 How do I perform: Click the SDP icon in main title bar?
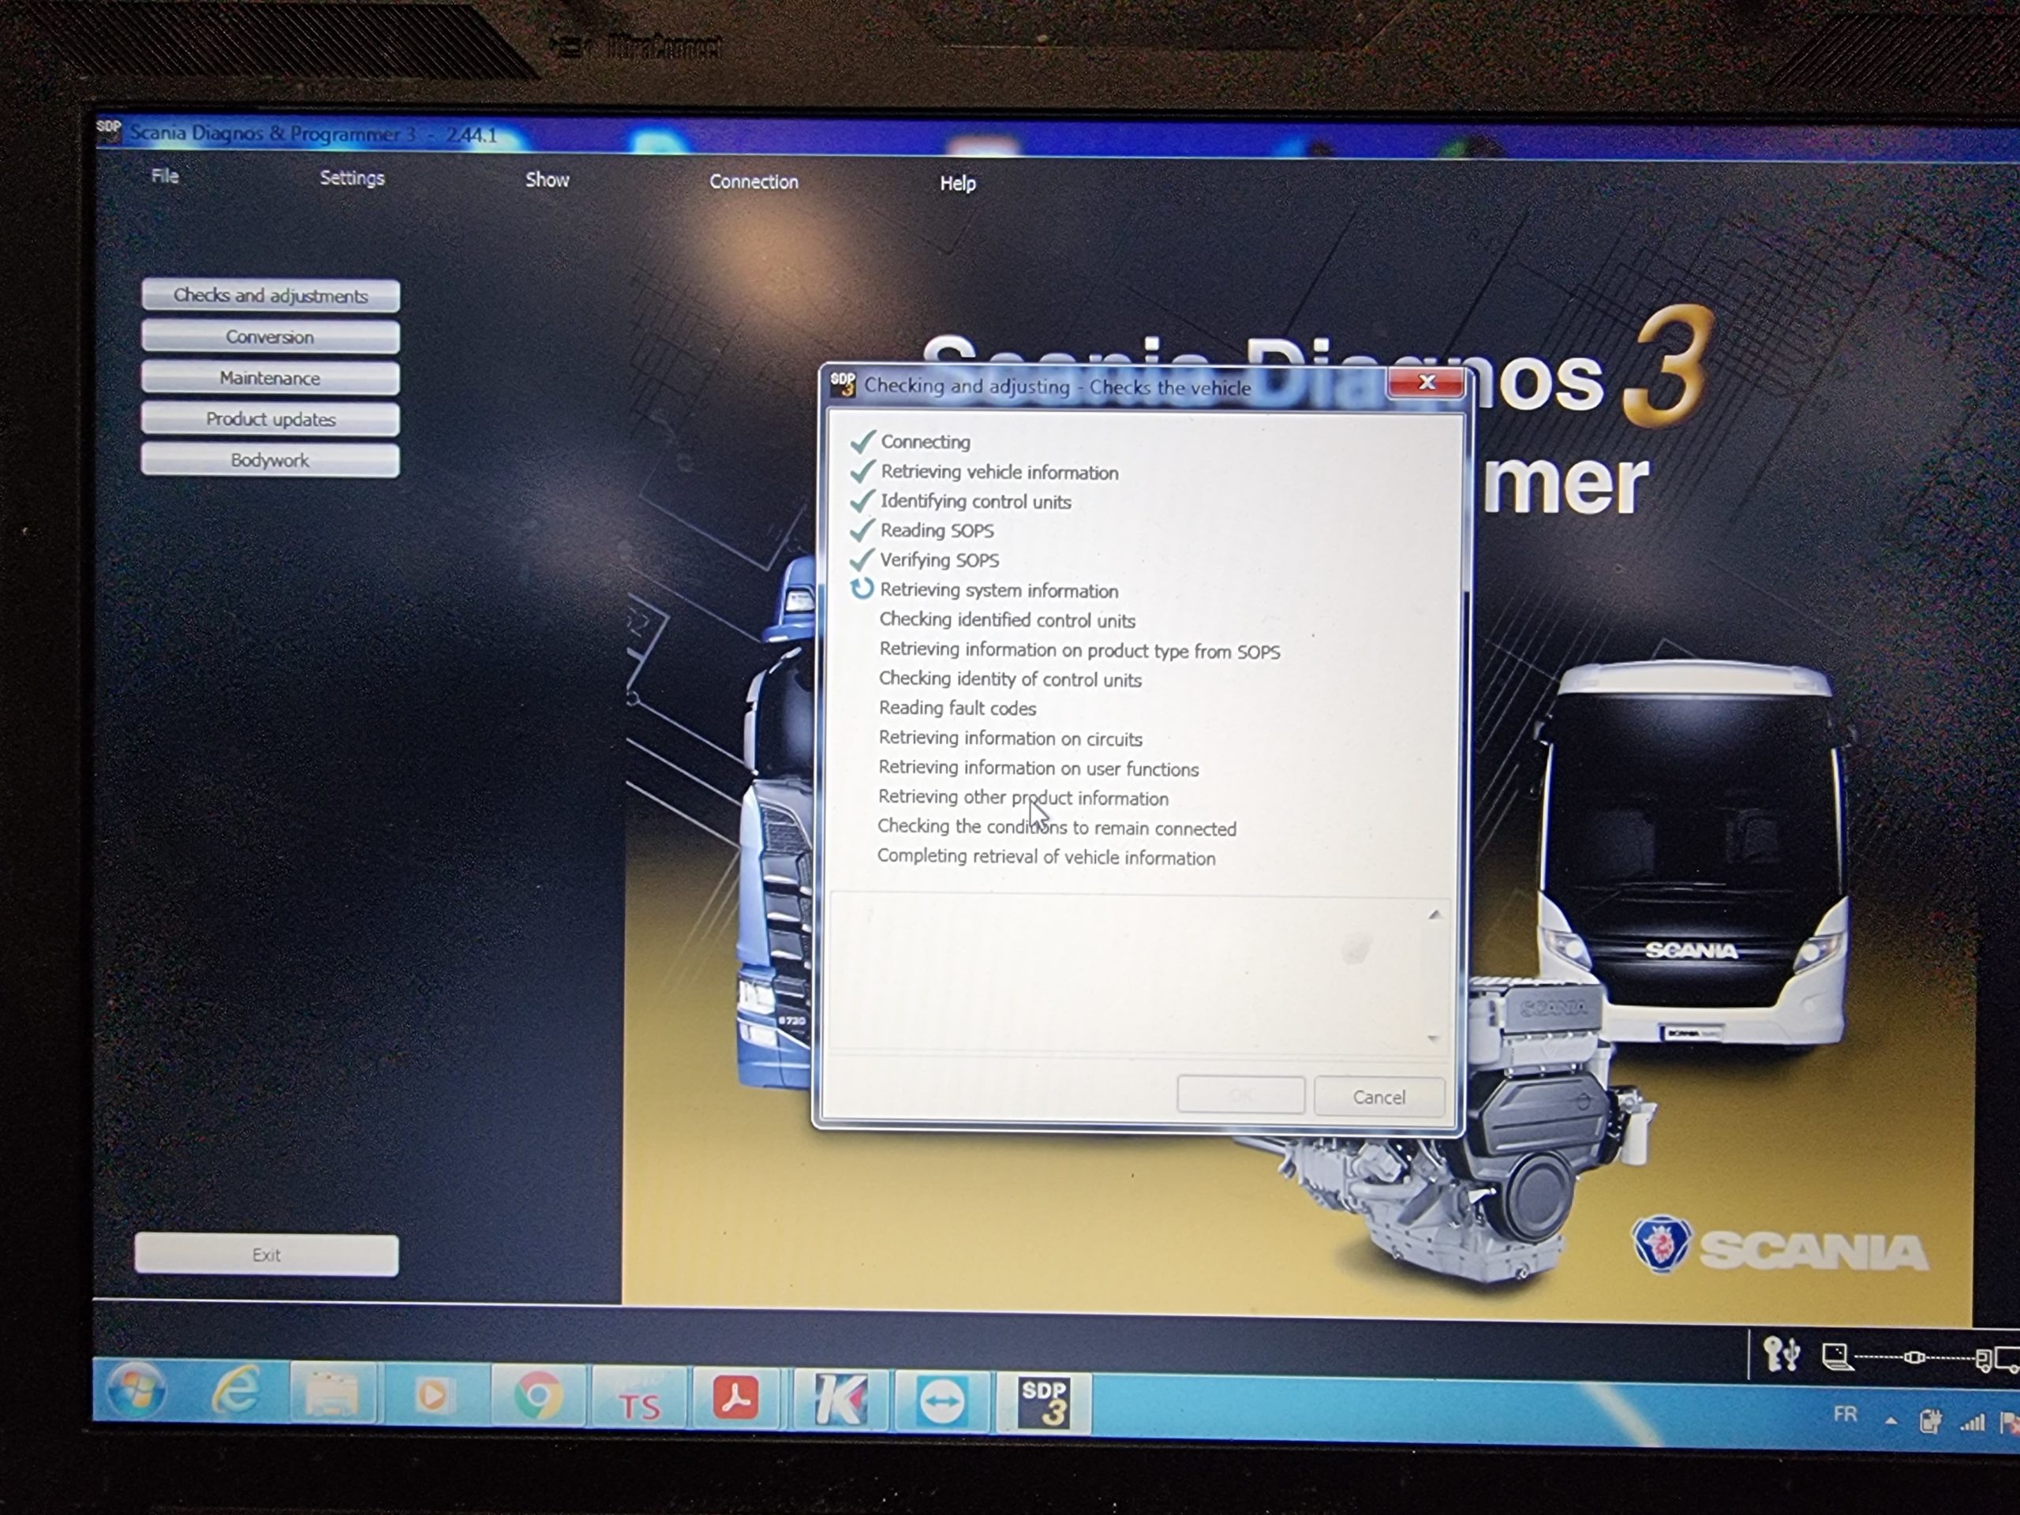pyautogui.click(x=109, y=129)
